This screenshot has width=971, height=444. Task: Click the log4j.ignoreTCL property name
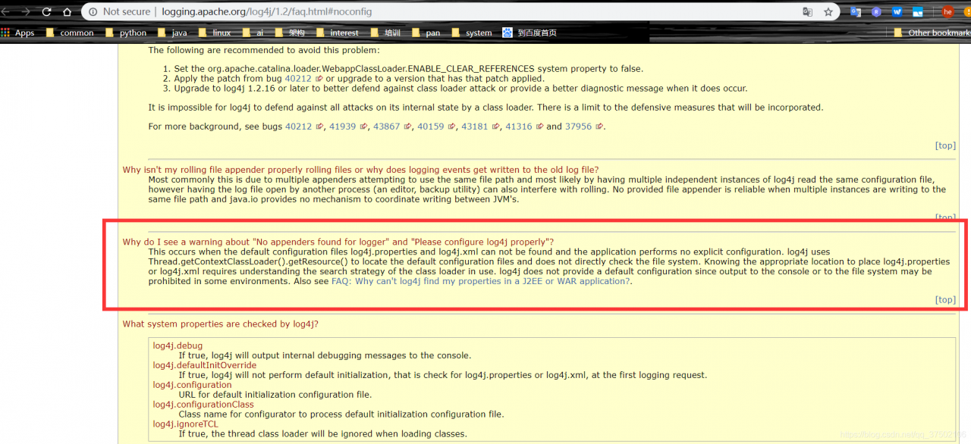coord(185,424)
